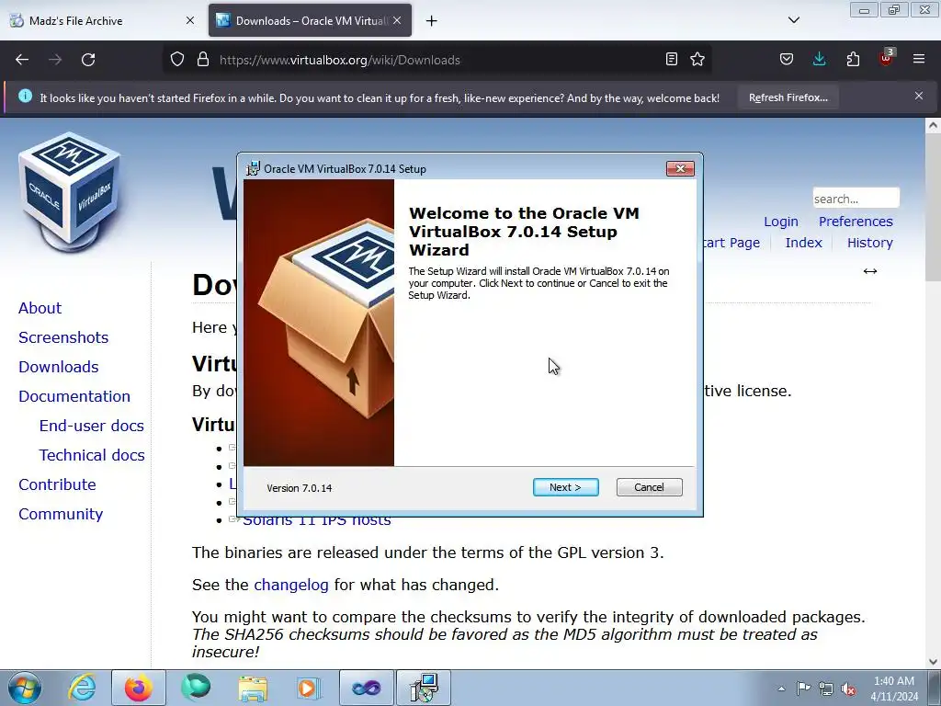This screenshot has height=706, width=941.
Task: Open Community in sidebar navigation
Action: coord(61,514)
